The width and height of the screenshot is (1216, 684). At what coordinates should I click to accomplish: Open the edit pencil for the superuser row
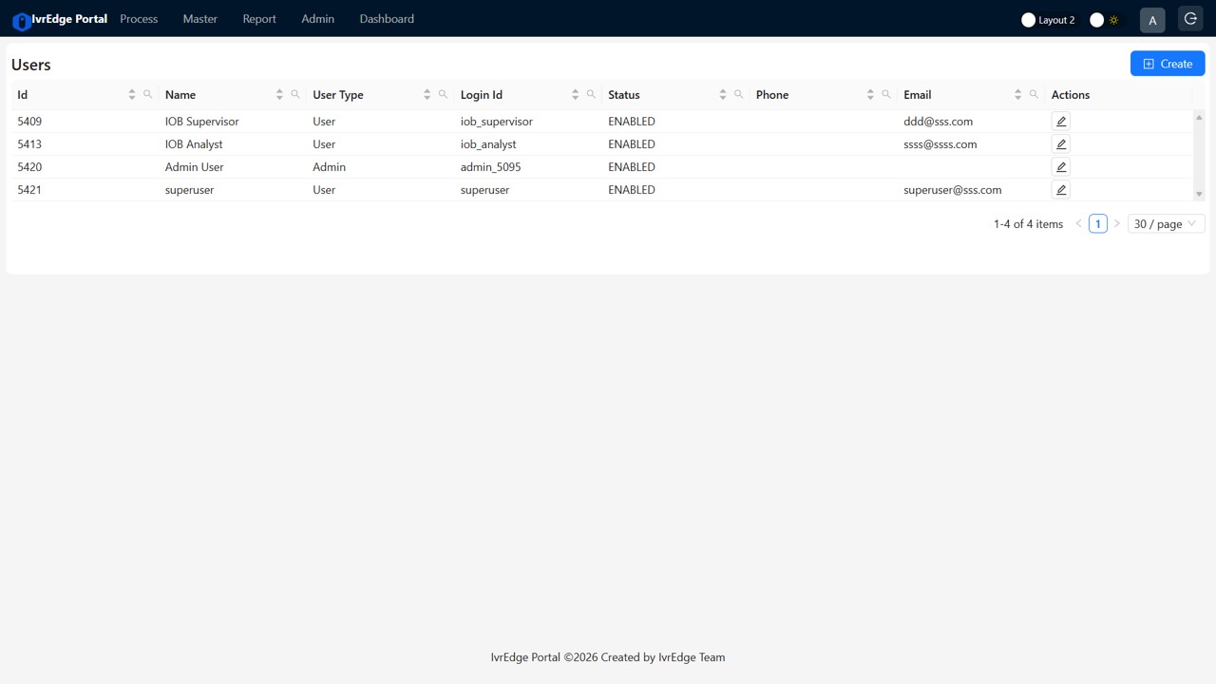tap(1060, 189)
